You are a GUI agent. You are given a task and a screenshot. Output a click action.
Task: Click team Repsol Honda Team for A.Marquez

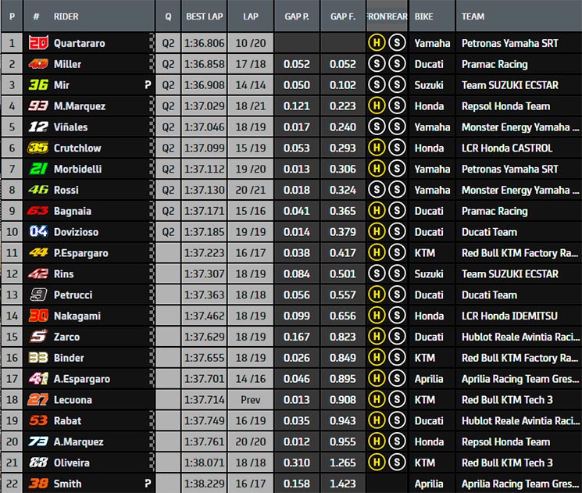click(506, 441)
